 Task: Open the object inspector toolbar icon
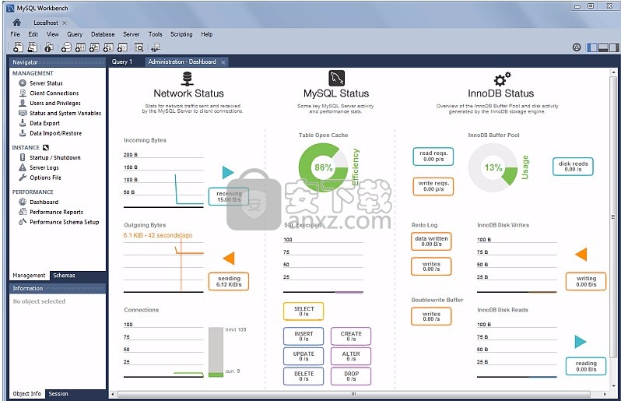point(49,47)
